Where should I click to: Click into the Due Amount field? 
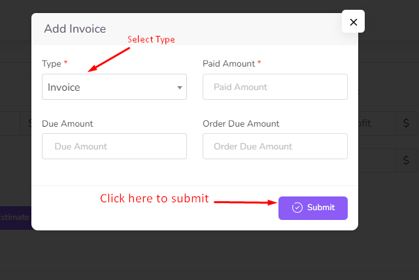click(x=114, y=146)
